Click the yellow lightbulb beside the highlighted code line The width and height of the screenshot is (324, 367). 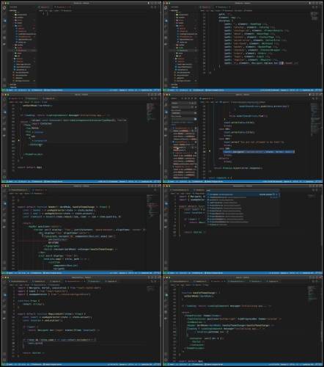coord(210,151)
